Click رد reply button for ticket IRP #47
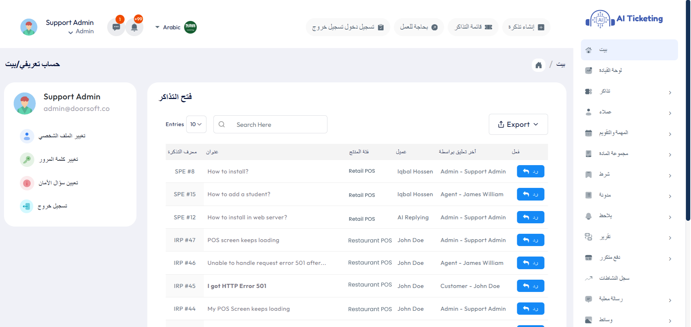This screenshot has width=691, height=327. coord(530,240)
